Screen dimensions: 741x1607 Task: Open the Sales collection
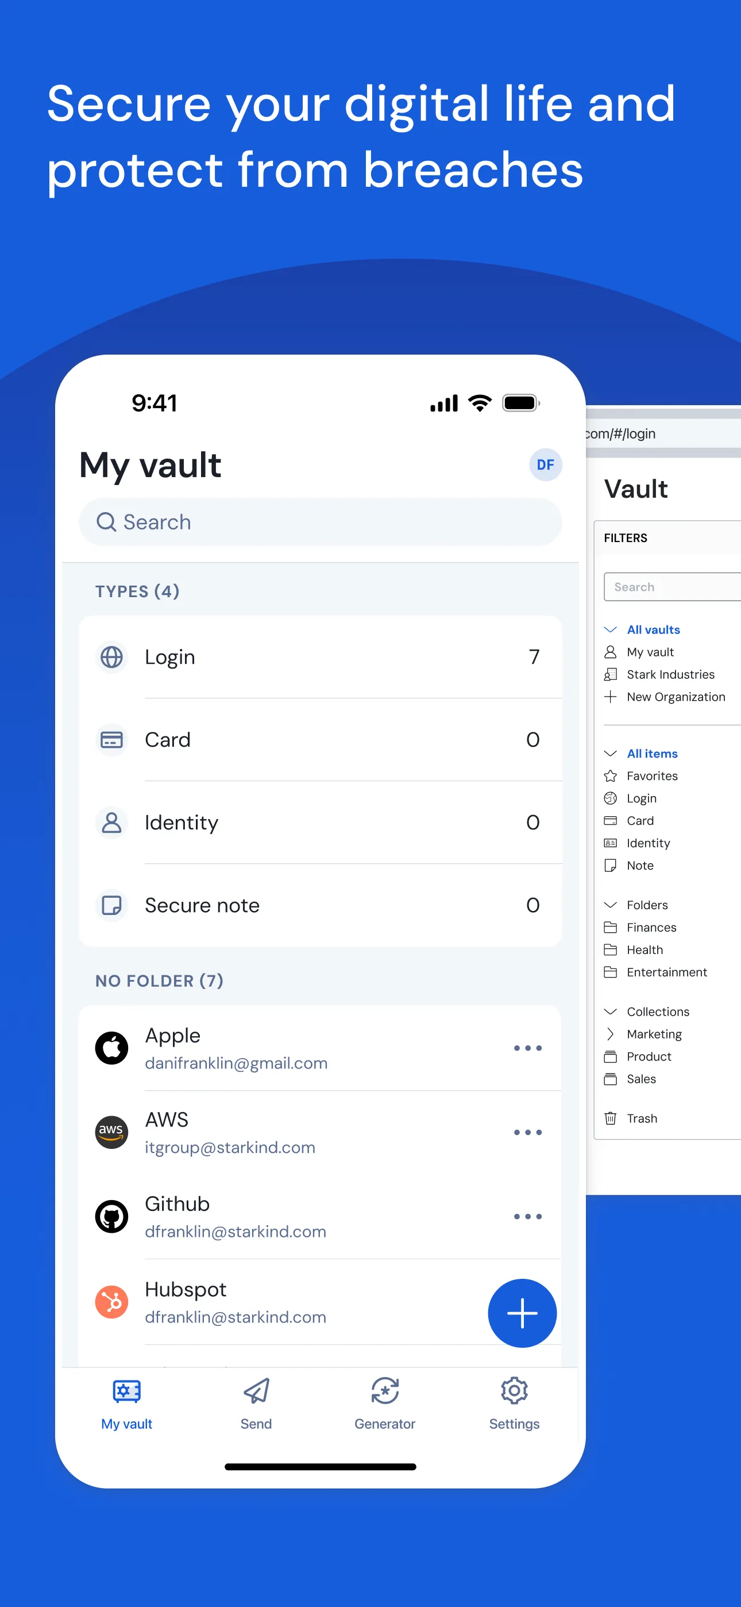641,1079
